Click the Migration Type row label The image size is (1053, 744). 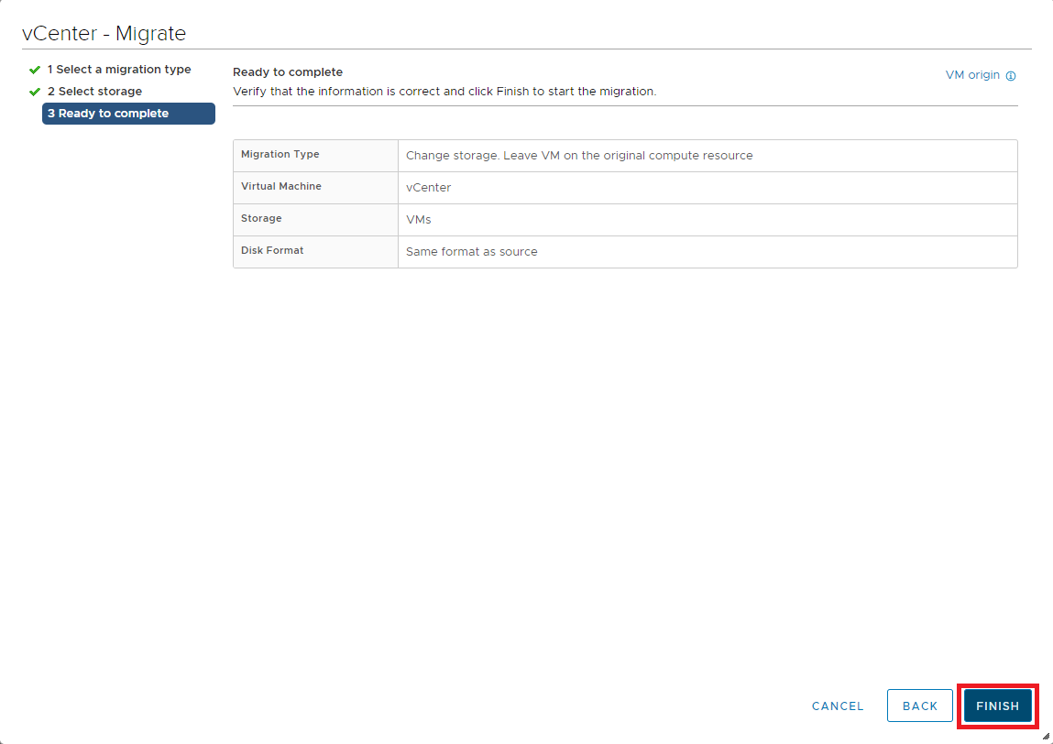[280, 155]
